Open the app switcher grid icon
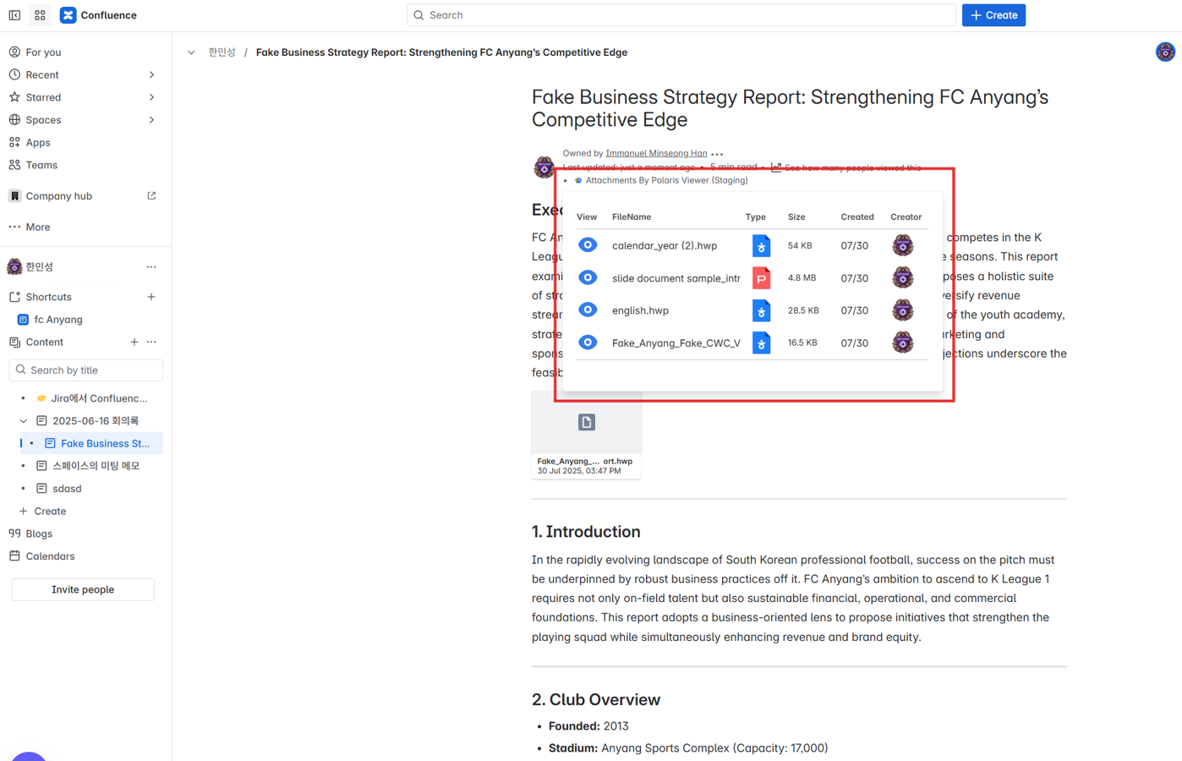Viewport: 1182px width, 761px height. coord(40,15)
